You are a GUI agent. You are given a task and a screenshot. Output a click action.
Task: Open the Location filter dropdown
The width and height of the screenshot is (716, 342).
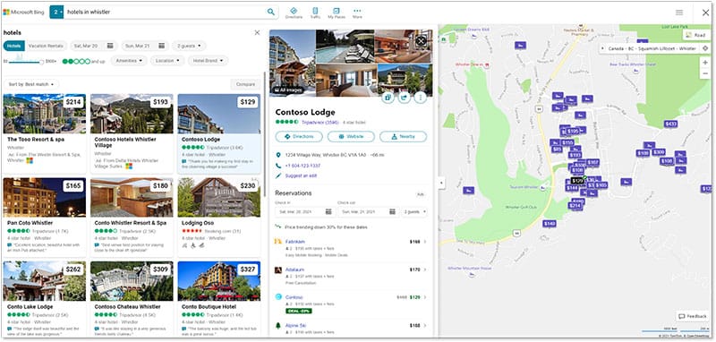point(167,60)
